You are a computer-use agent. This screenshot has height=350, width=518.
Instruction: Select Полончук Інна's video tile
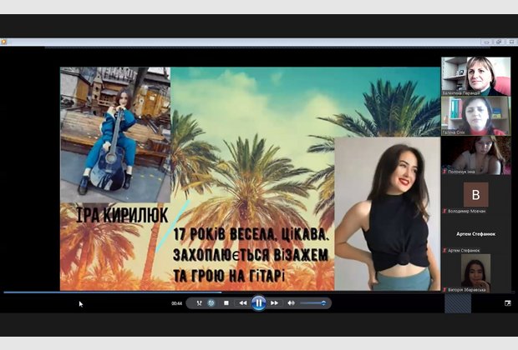(475, 152)
